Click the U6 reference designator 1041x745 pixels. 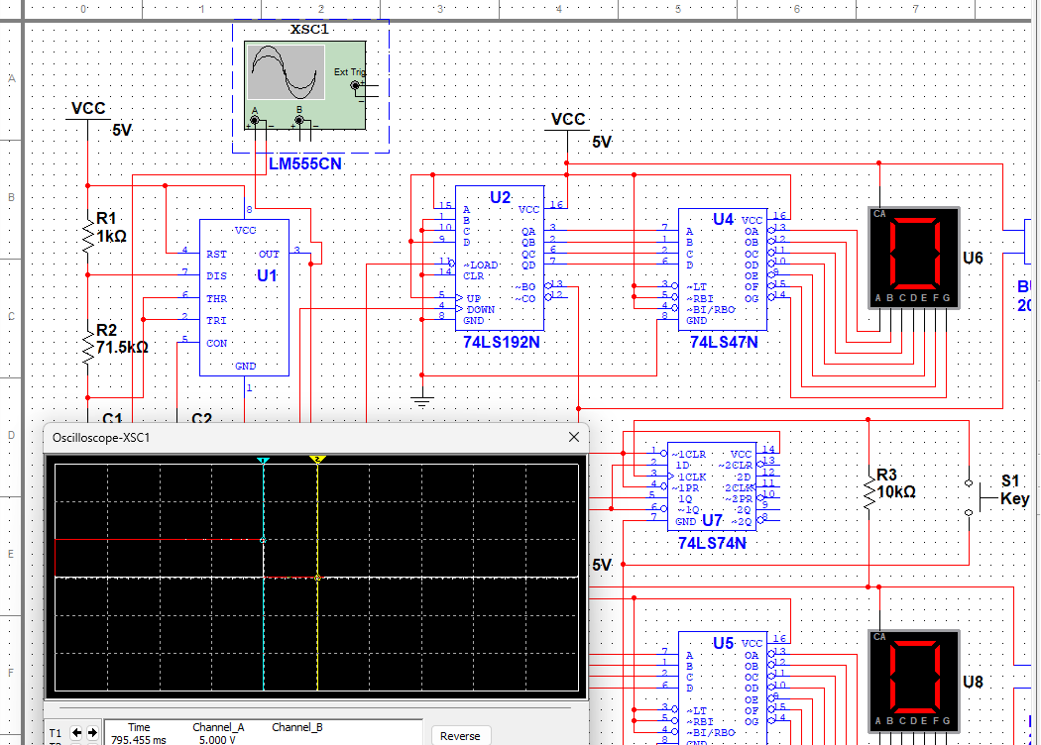click(973, 258)
